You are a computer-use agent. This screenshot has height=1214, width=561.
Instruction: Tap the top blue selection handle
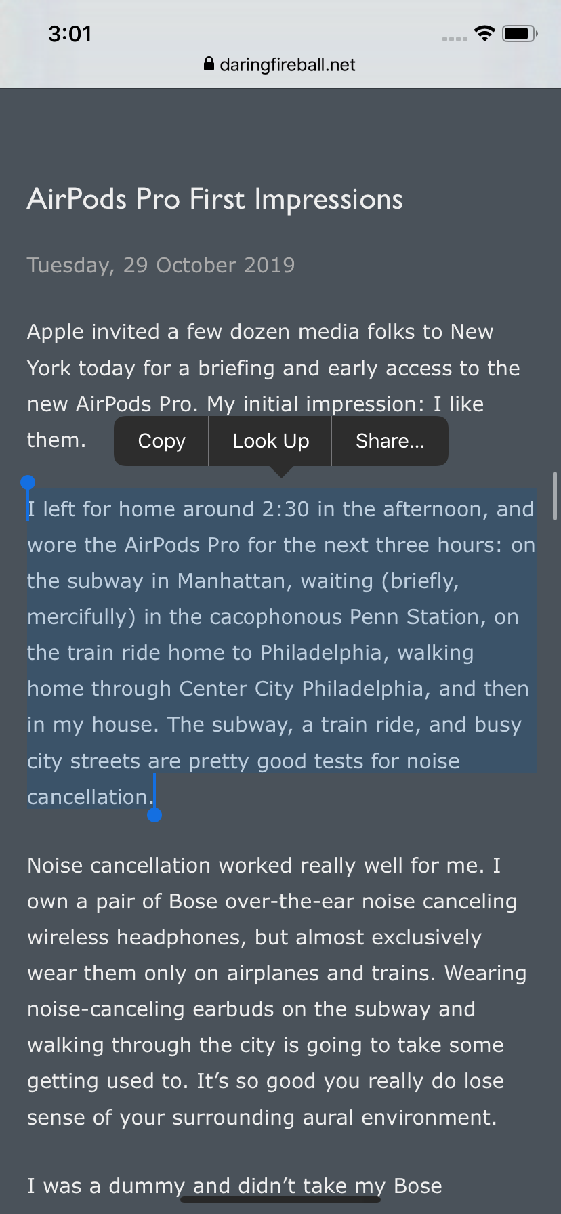point(28,482)
